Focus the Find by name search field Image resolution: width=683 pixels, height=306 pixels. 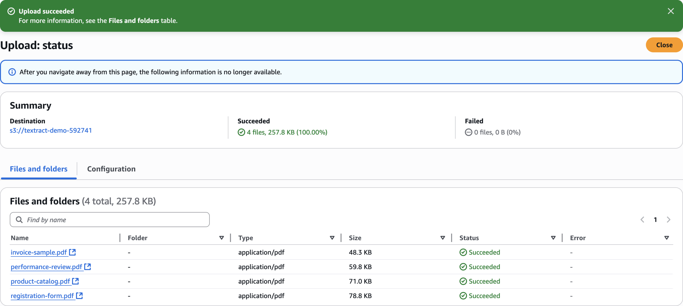(x=115, y=220)
